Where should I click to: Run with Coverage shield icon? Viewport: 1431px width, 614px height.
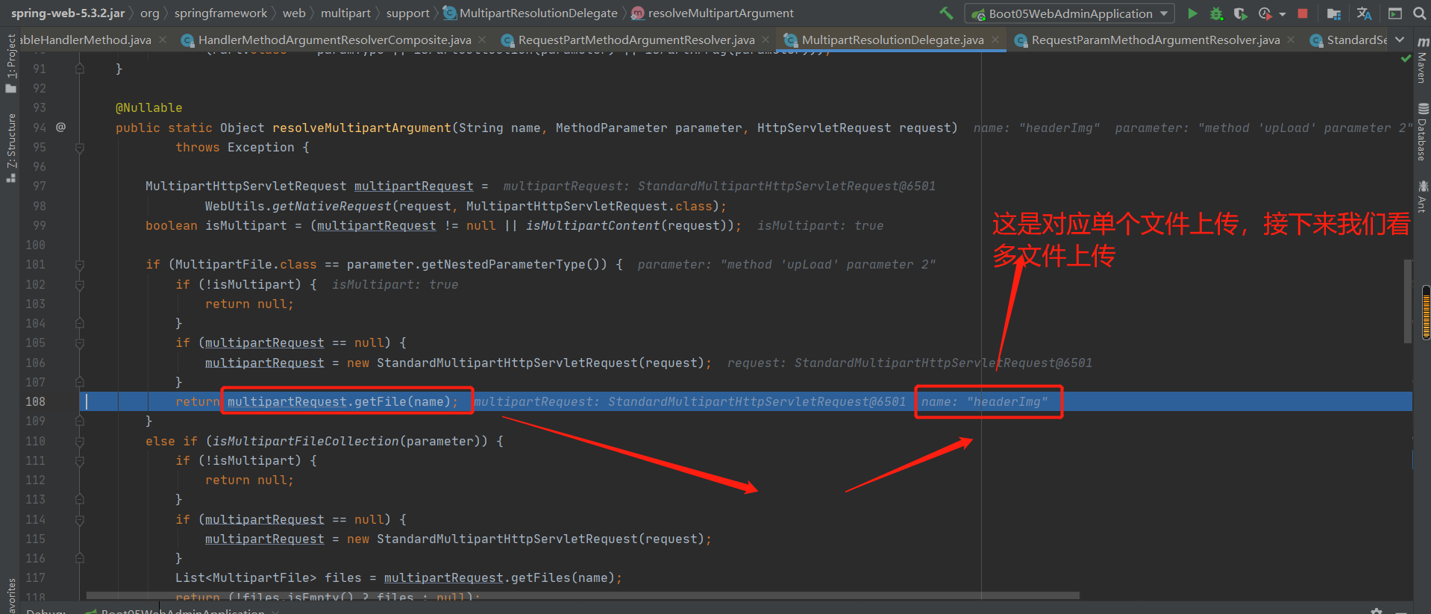[1240, 13]
